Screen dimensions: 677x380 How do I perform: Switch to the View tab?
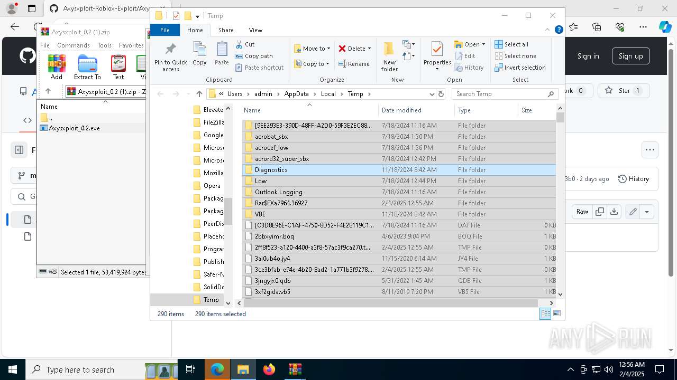255,30
